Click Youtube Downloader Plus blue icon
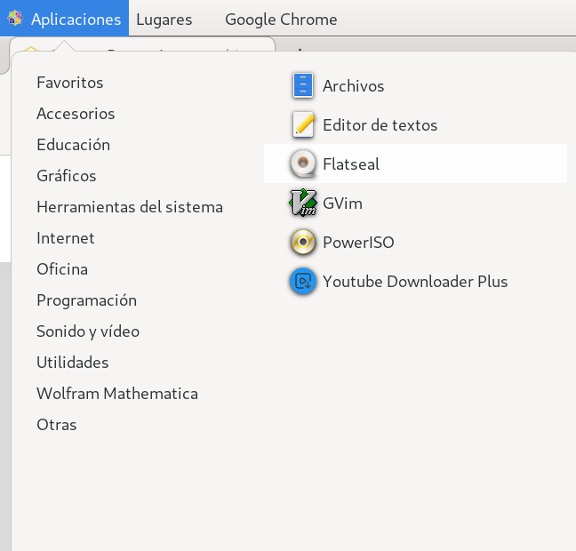The height and width of the screenshot is (551, 576). [x=304, y=282]
